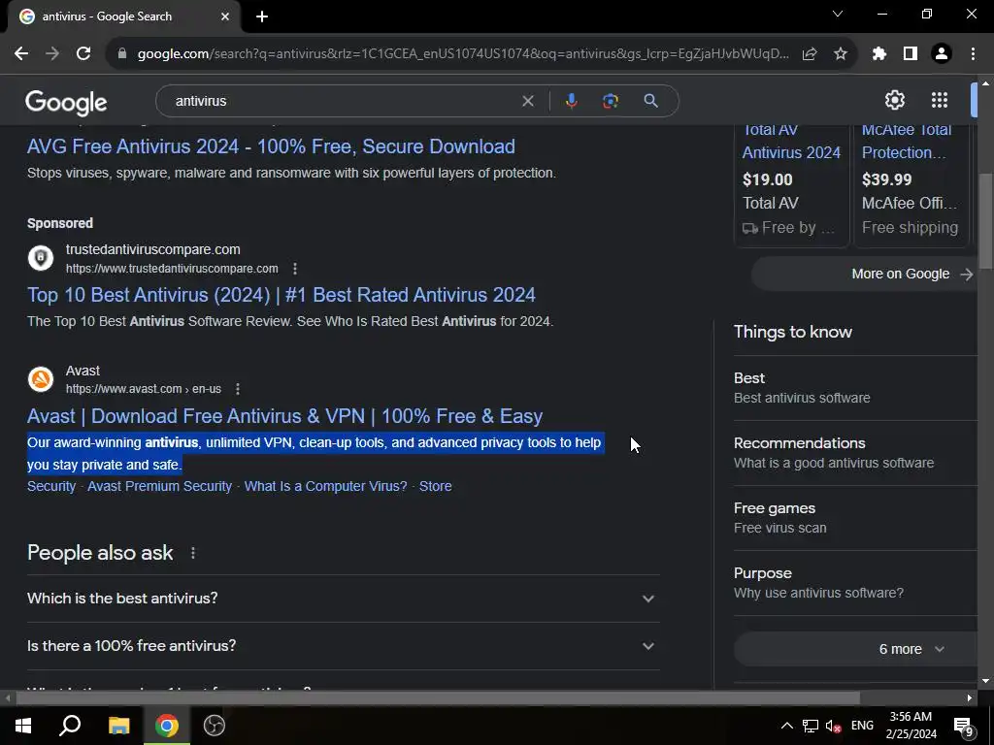Open Top 10 Best Antivirus (2024) link
Screen dimensions: 994x745
281,295
